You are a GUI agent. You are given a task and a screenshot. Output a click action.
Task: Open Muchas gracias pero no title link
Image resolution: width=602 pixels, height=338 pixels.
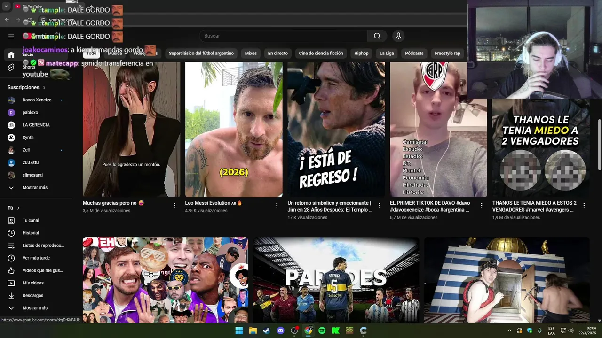click(x=113, y=203)
